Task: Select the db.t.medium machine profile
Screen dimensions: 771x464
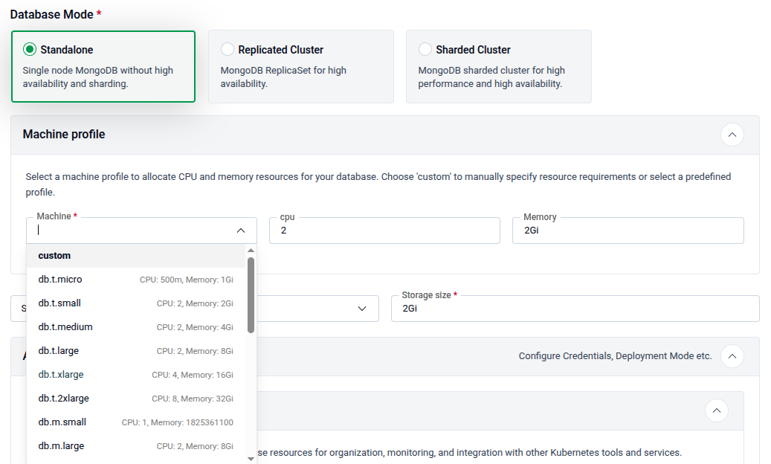Action: (67, 326)
